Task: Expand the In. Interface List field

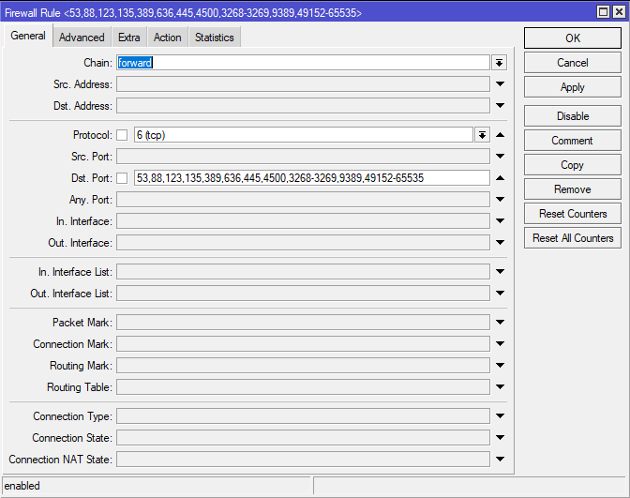Action: (x=500, y=272)
